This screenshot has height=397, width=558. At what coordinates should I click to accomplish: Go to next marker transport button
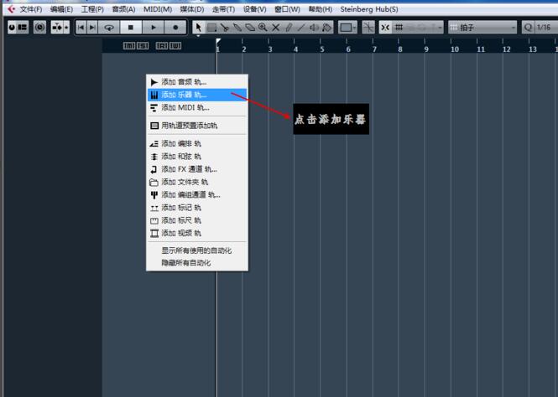pyautogui.click(x=92, y=28)
